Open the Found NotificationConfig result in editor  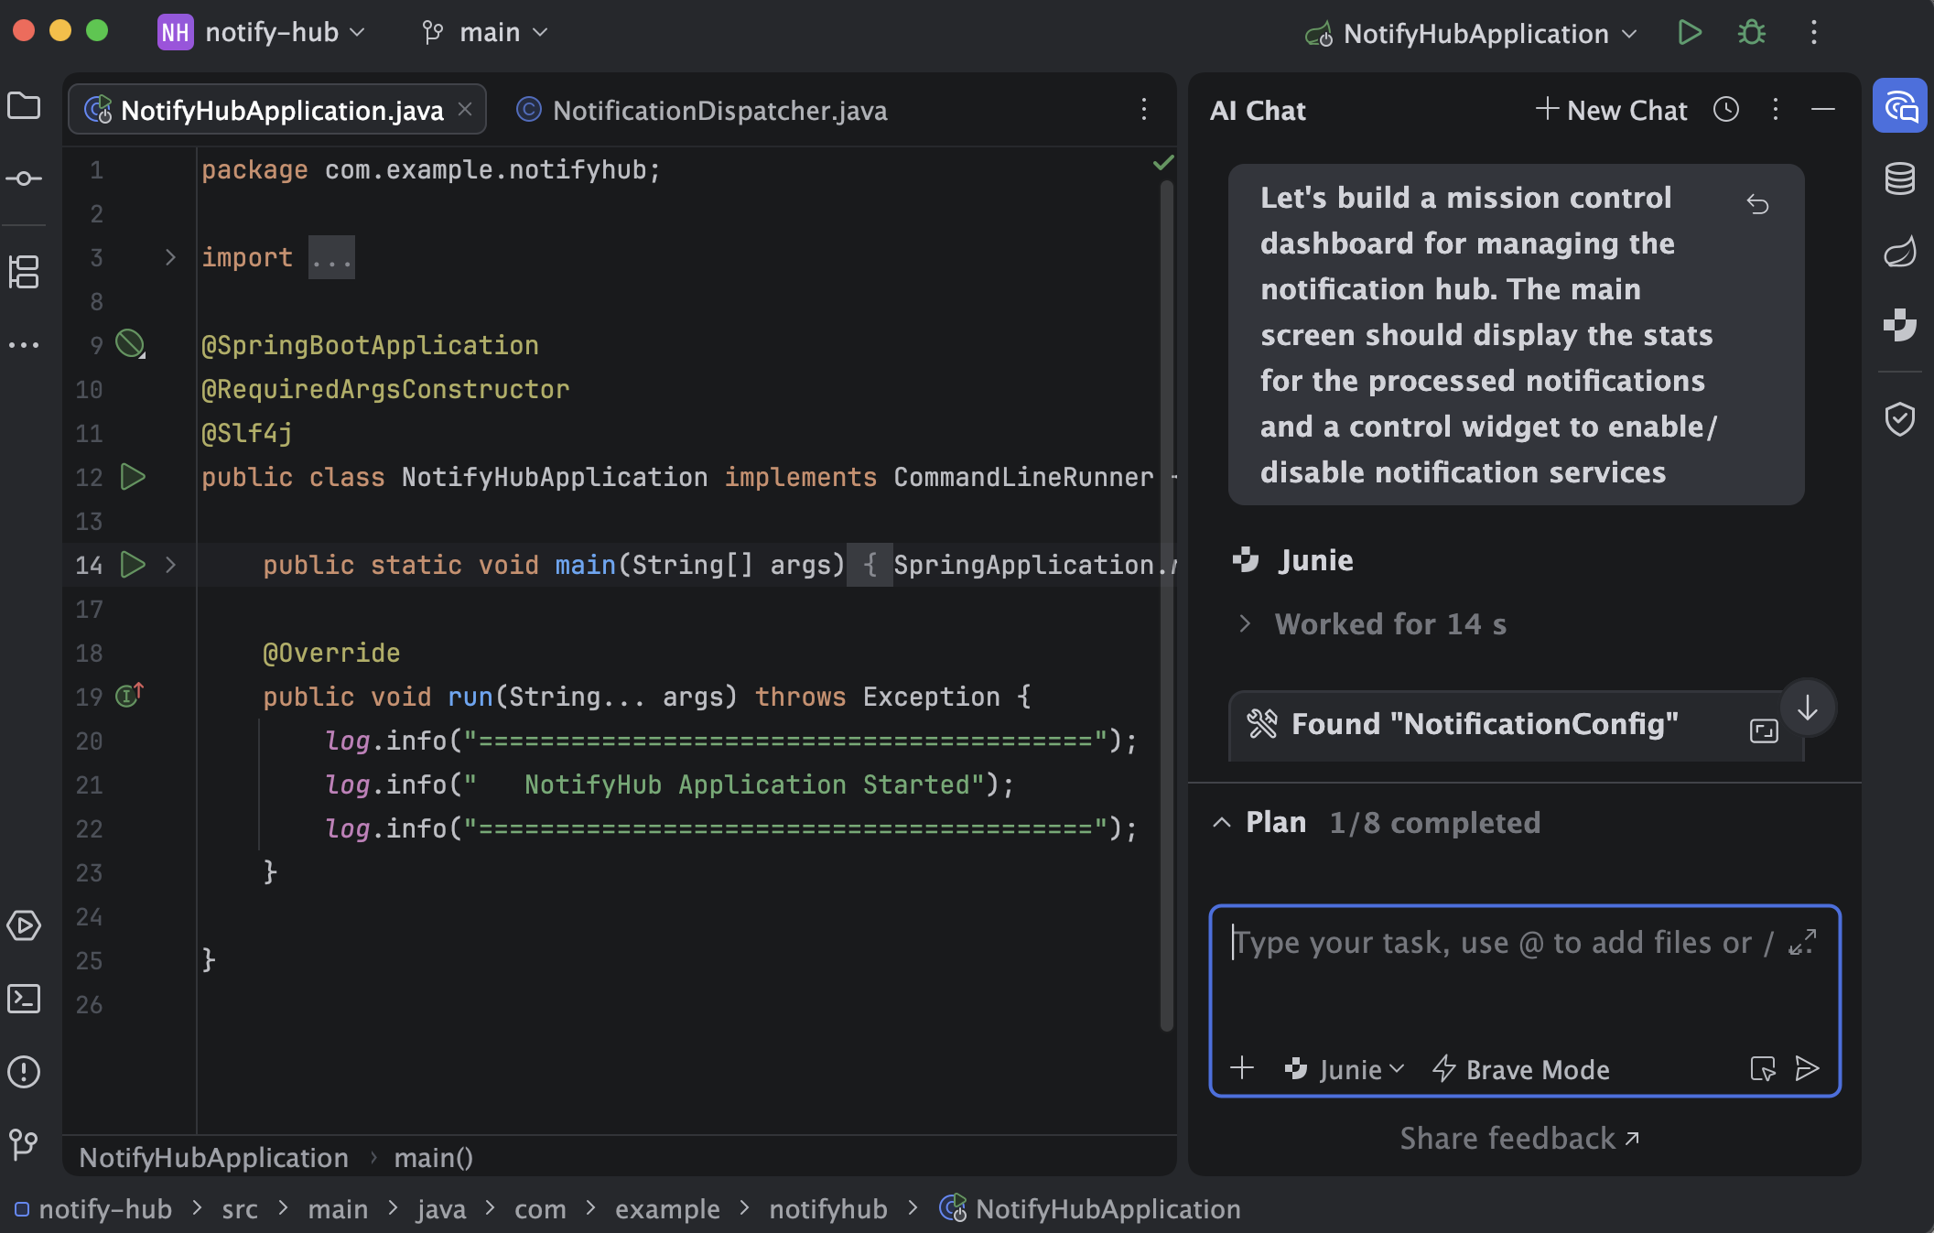point(1764,730)
